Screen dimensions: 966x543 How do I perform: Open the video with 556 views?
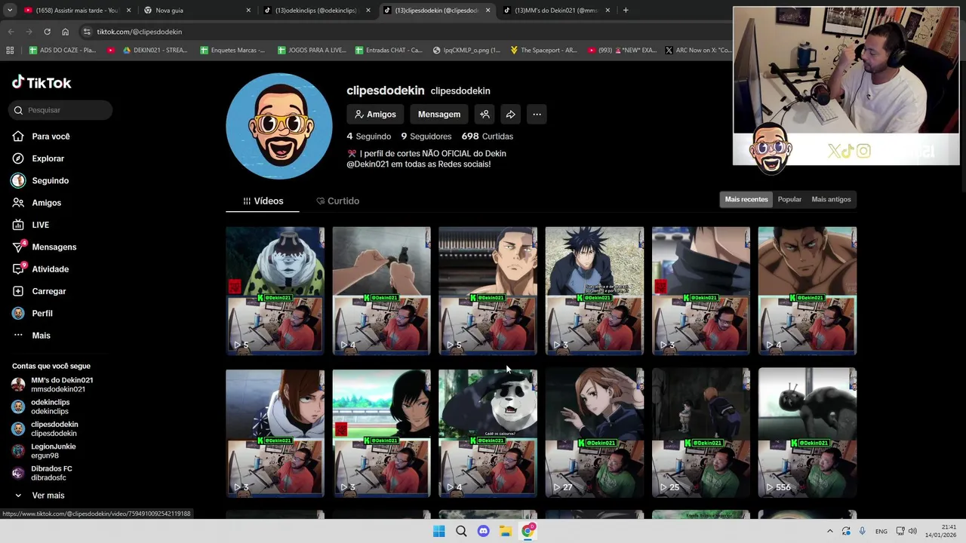coord(808,432)
